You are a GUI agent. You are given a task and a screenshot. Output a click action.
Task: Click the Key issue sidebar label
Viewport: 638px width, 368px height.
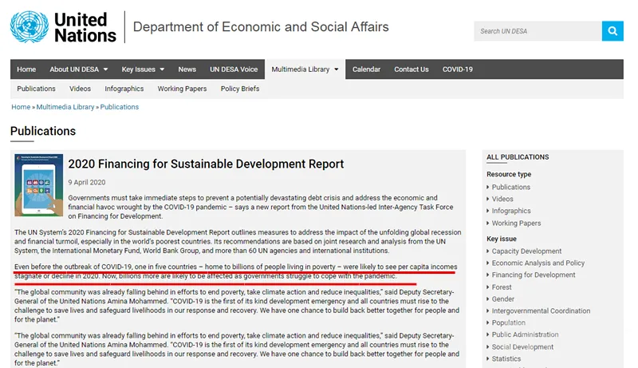click(x=502, y=239)
